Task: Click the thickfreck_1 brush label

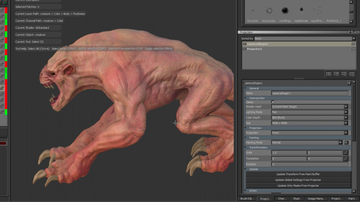Action: click(334, 20)
